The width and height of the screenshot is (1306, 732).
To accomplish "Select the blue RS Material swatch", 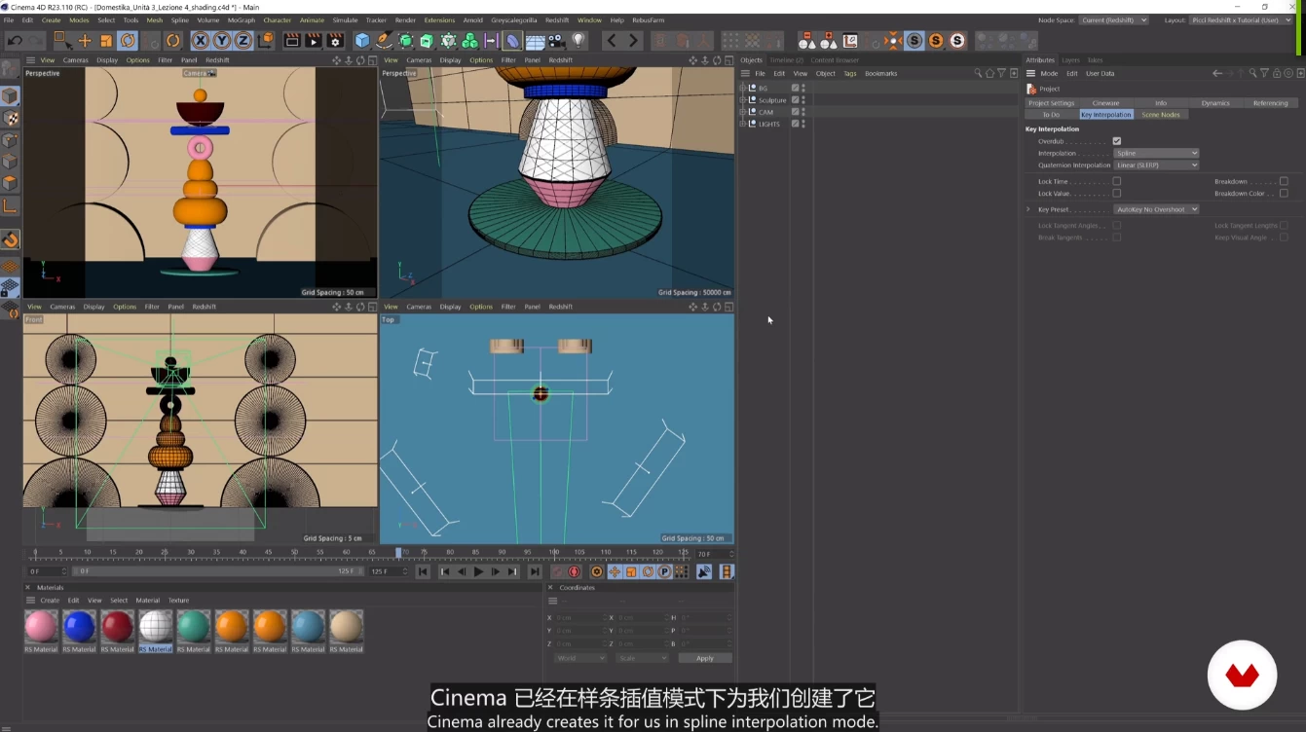I will point(79,627).
